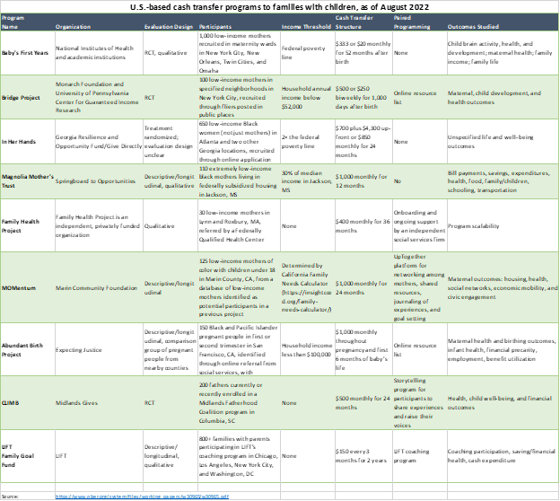The height and width of the screenshot is (501, 560).
Task: Click the Marin Community Foundation cell
Action: tap(98, 287)
